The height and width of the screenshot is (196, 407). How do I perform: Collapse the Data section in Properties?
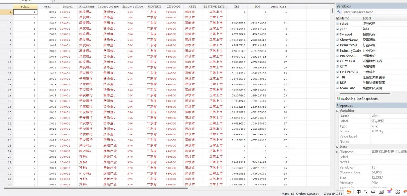[337, 147]
